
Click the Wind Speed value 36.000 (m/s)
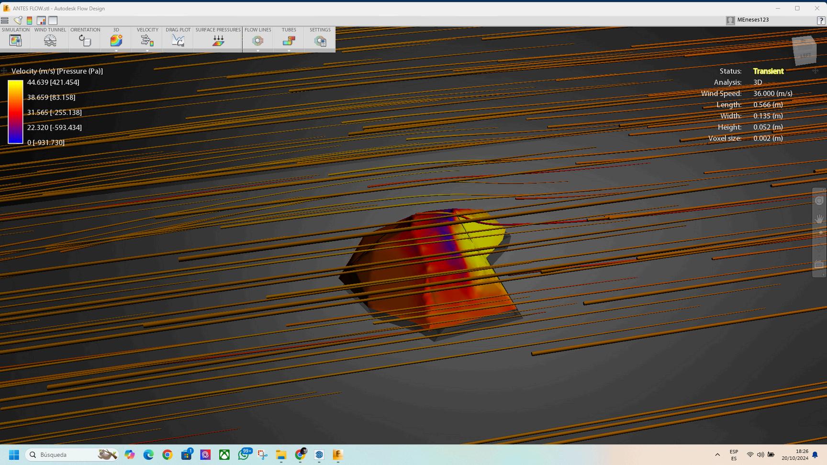click(772, 94)
